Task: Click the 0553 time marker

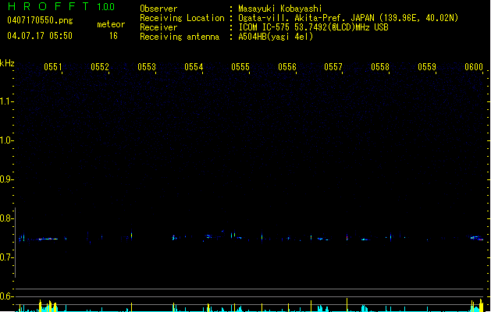Action: 147,67
